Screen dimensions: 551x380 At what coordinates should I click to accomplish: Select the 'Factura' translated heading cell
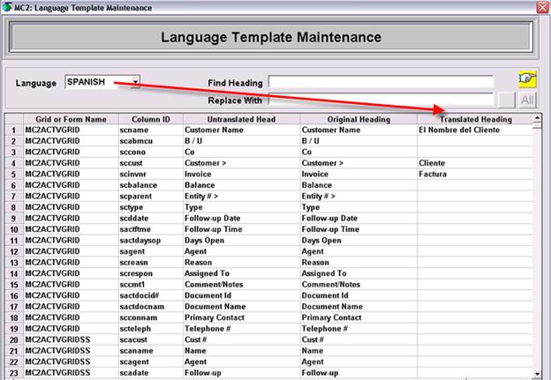pyautogui.click(x=475, y=175)
